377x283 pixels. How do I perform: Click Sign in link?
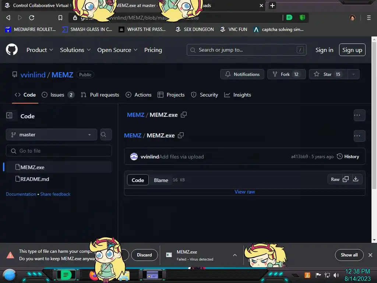pos(324,50)
